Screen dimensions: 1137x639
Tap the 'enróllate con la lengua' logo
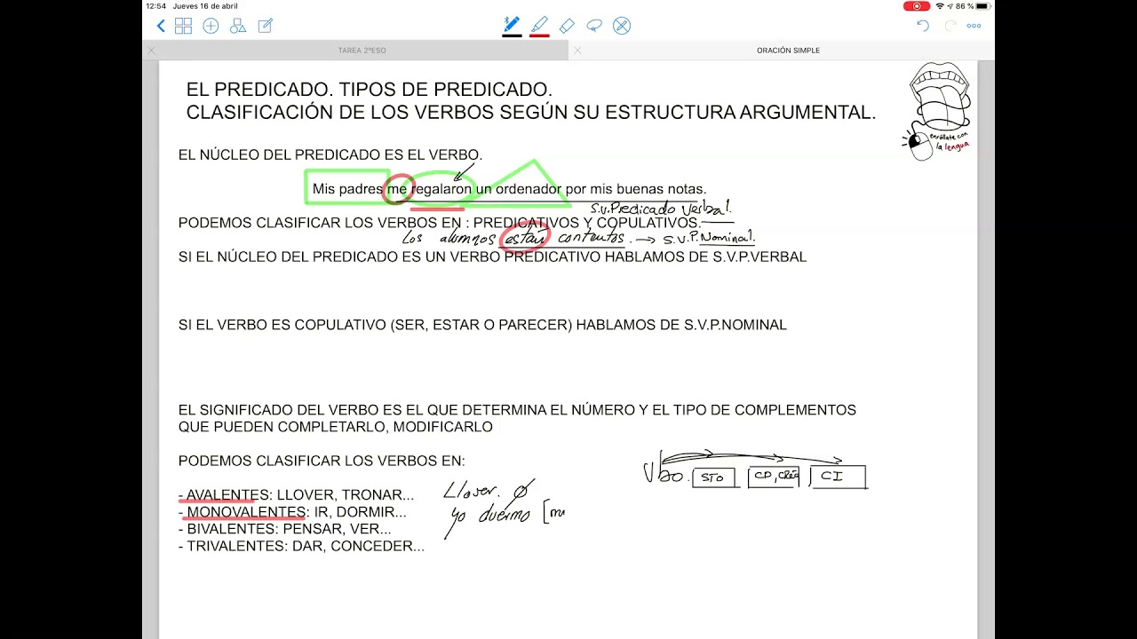click(x=938, y=112)
